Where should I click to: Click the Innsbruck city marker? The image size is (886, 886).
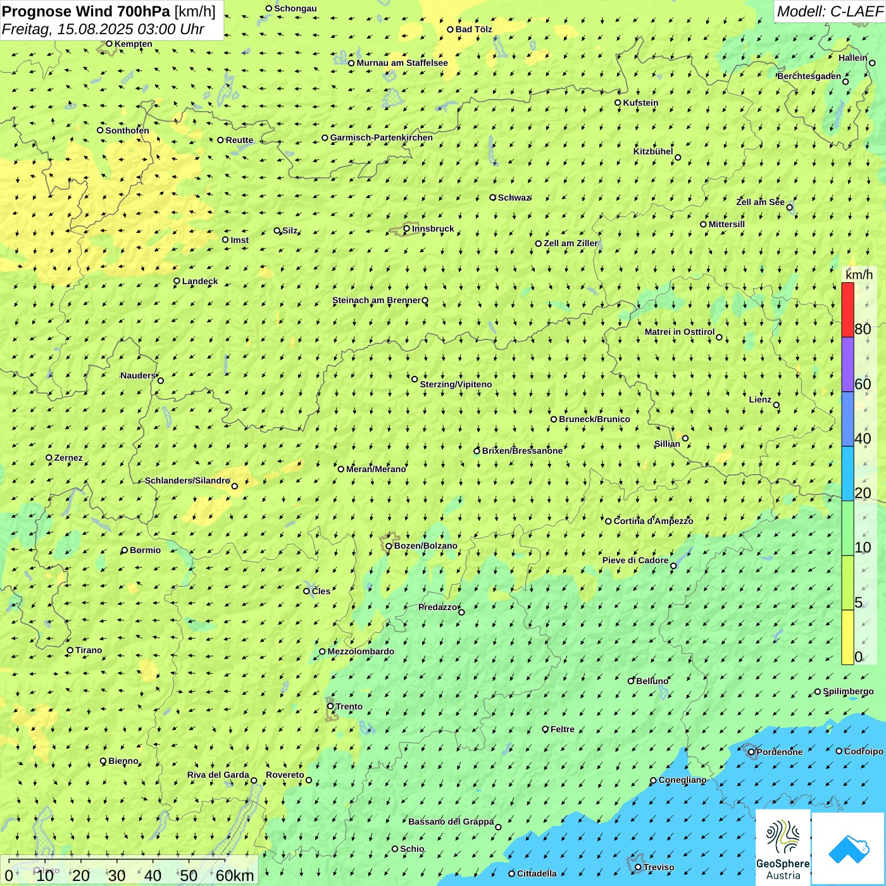(x=407, y=228)
